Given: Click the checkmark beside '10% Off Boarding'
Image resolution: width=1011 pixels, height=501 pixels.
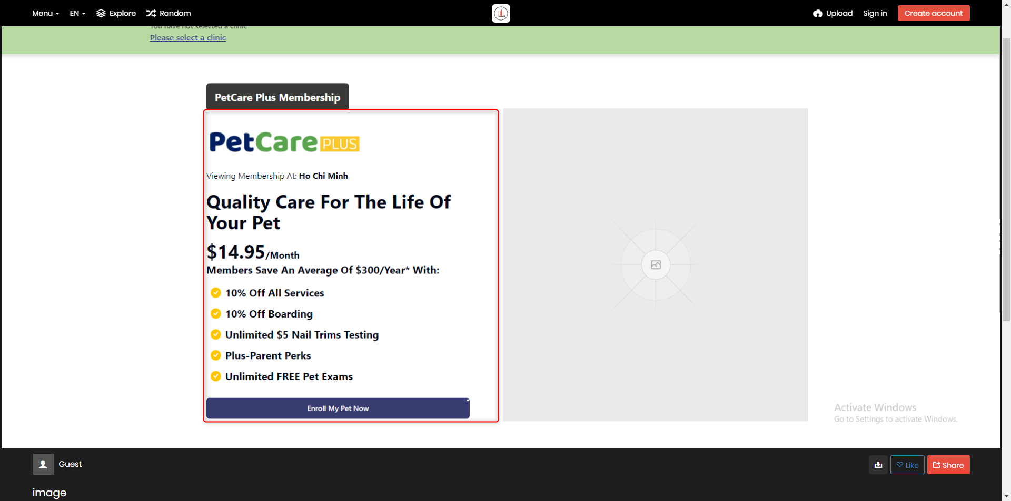Looking at the screenshot, I should 215,314.
